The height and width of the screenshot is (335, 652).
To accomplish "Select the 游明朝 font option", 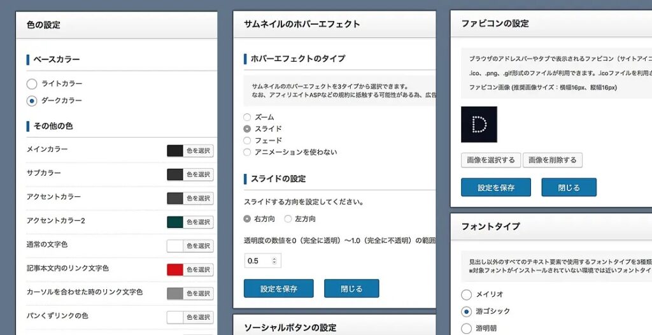I will (x=467, y=329).
